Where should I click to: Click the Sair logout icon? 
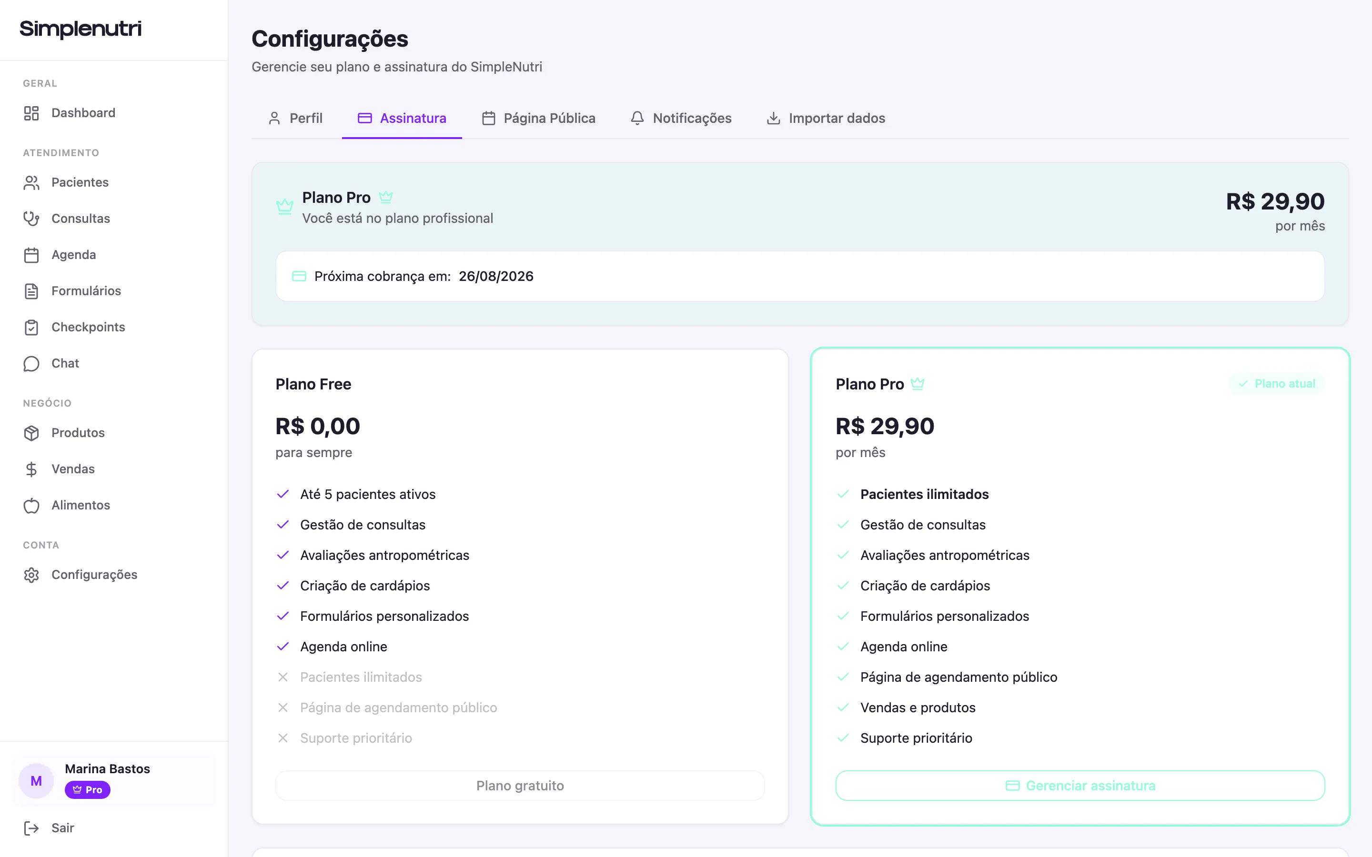point(31,828)
